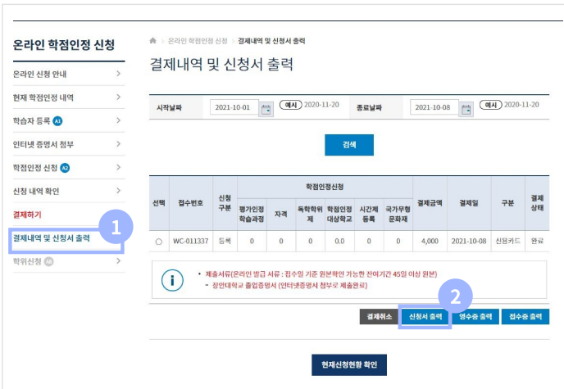This screenshot has width=564, height=389.
Task: Expand 현재 학점인정 내역 chevron
Action: point(118,97)
